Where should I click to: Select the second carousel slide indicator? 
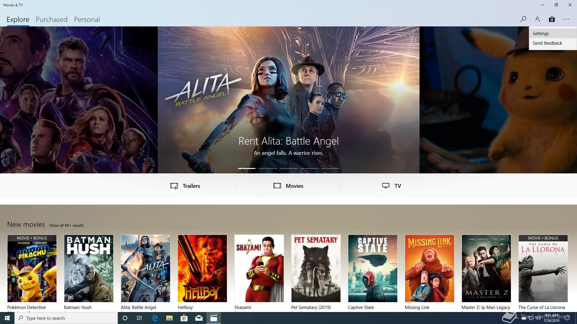[268, 168]
